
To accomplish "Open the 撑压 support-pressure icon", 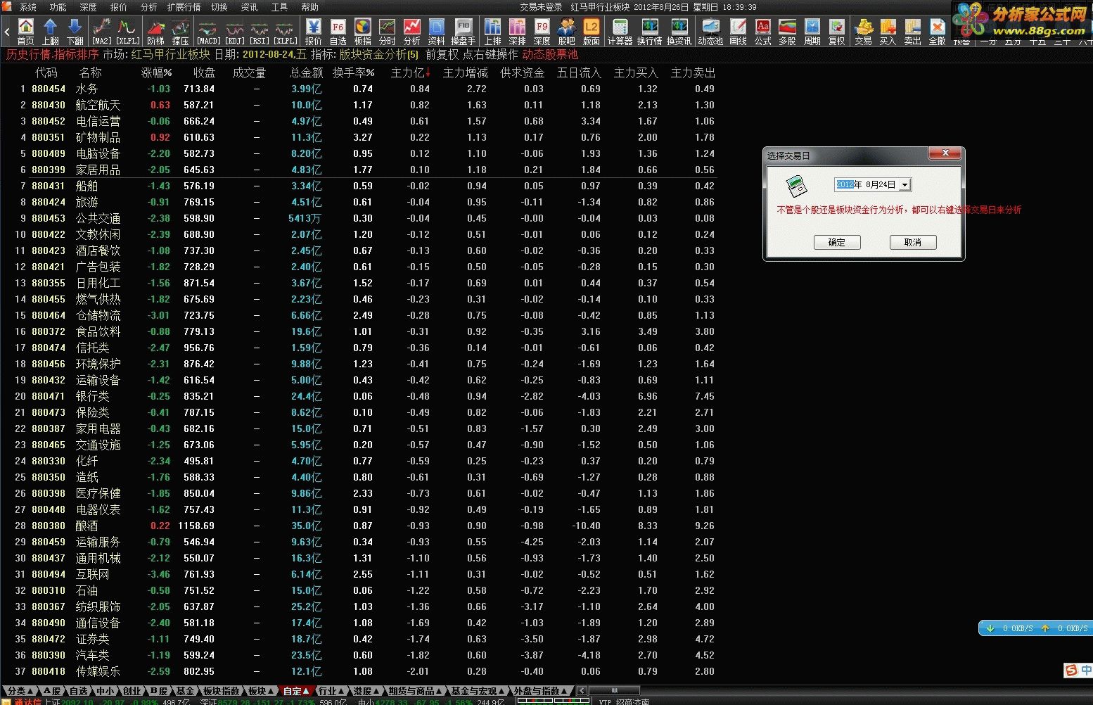I will point(180,32).
